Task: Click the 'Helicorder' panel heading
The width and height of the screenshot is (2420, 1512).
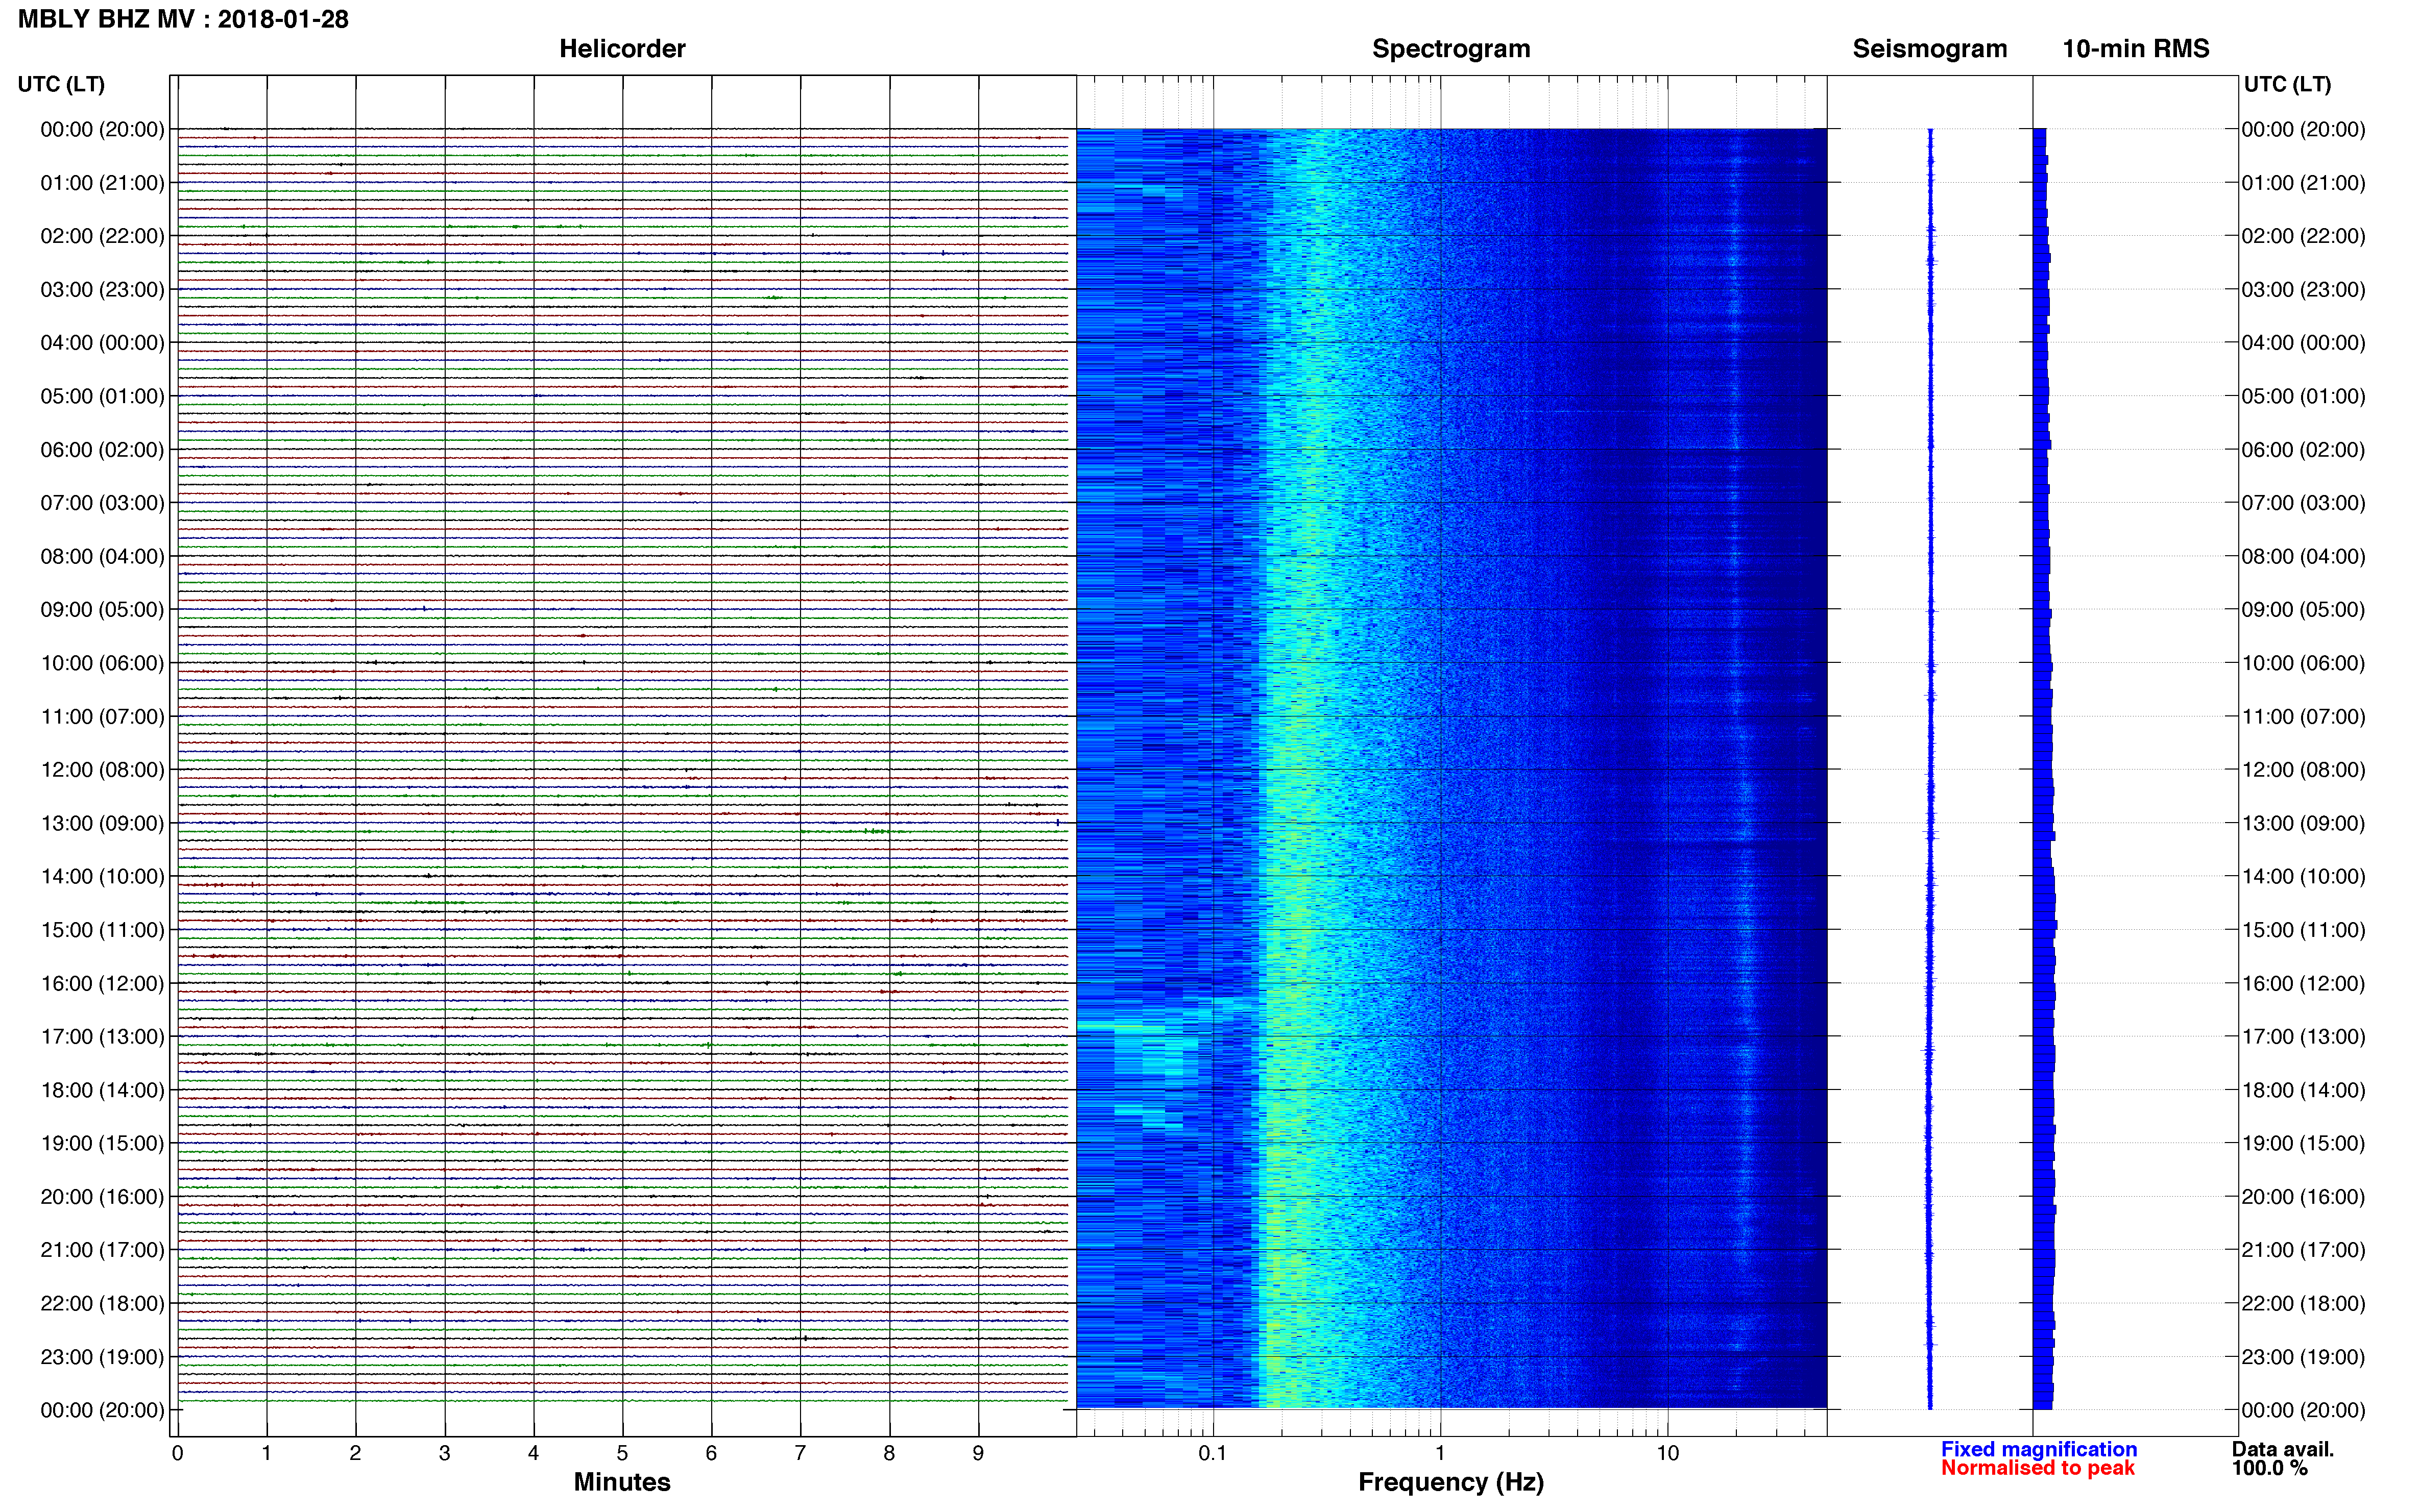Action: tap(622, 49)
